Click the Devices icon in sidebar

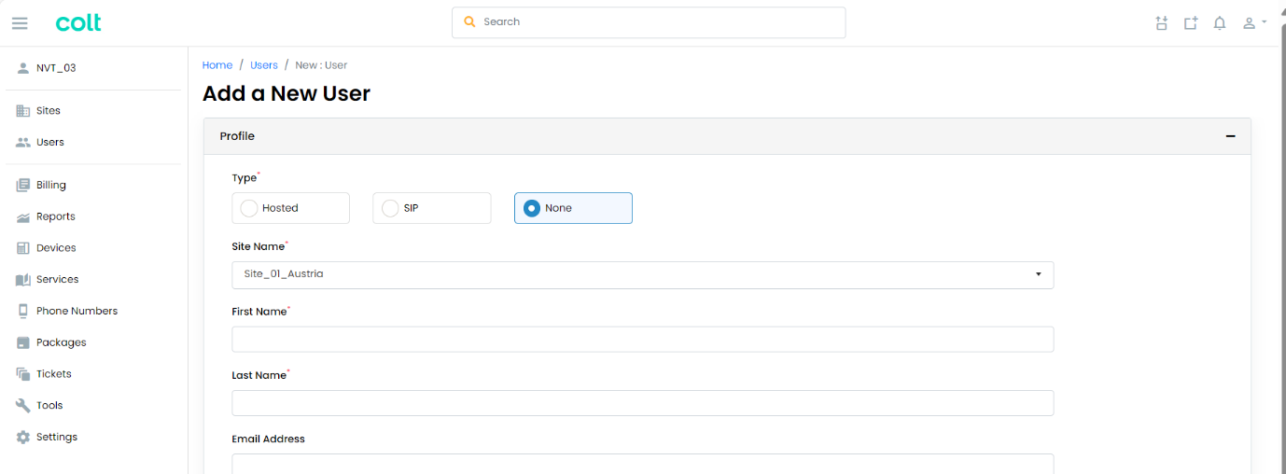[x=23, y=248]
